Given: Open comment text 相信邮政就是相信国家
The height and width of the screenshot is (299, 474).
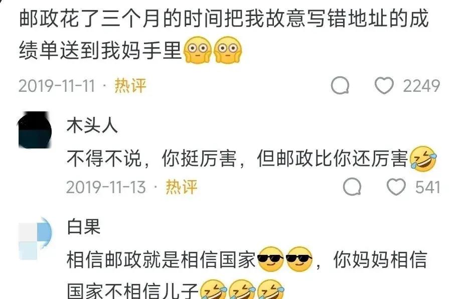Looking at the screenshot, I should pos(161,260).
